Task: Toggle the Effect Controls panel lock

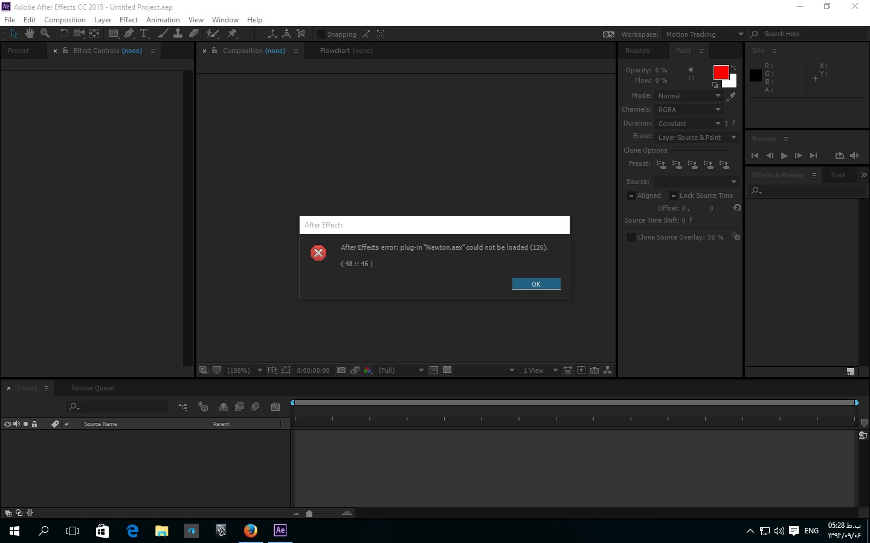Action: pyautogui.click(x=65, y=51)
